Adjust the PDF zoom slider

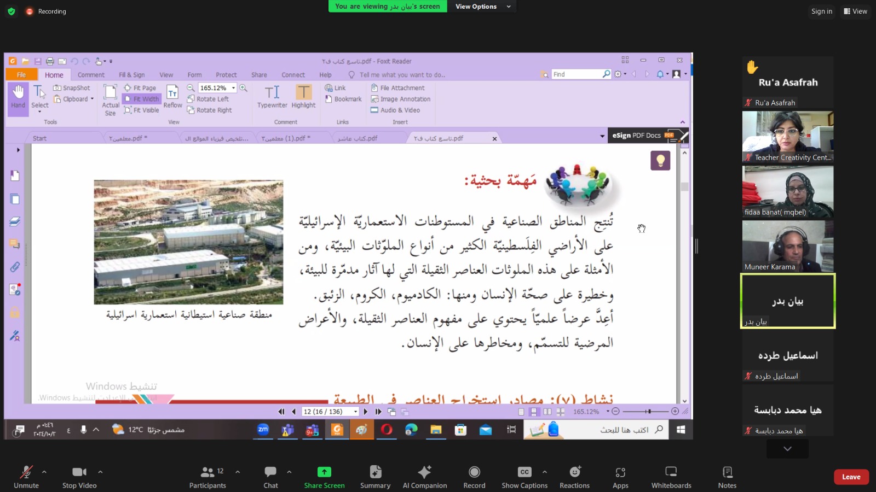648,412
